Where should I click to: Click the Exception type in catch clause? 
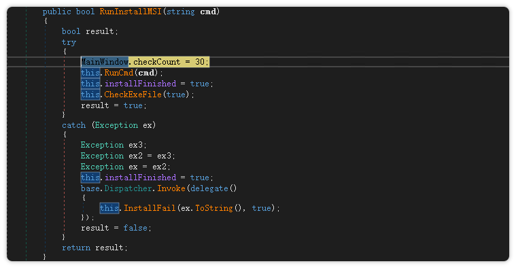[x=116, y=125]
